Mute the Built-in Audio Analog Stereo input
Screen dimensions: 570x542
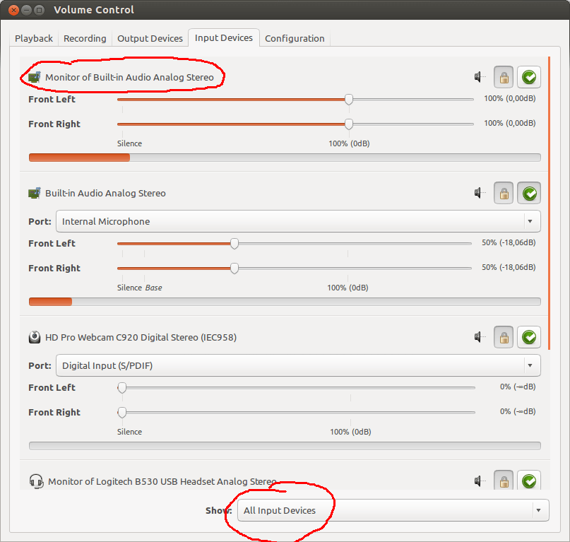(x=478, y=193)
